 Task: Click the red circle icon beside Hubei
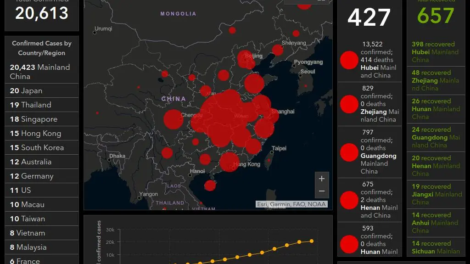349,60
